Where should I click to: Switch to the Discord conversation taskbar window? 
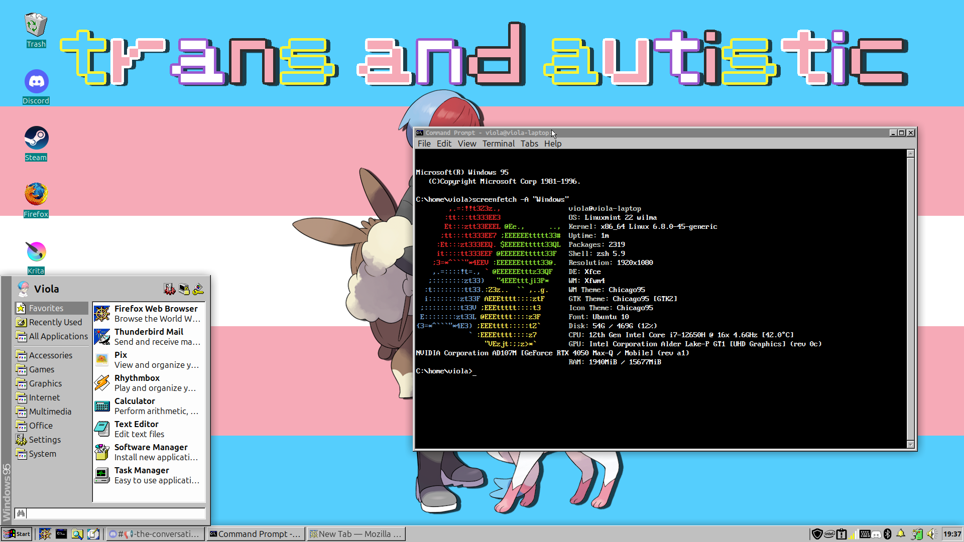(x=155, y=534)
